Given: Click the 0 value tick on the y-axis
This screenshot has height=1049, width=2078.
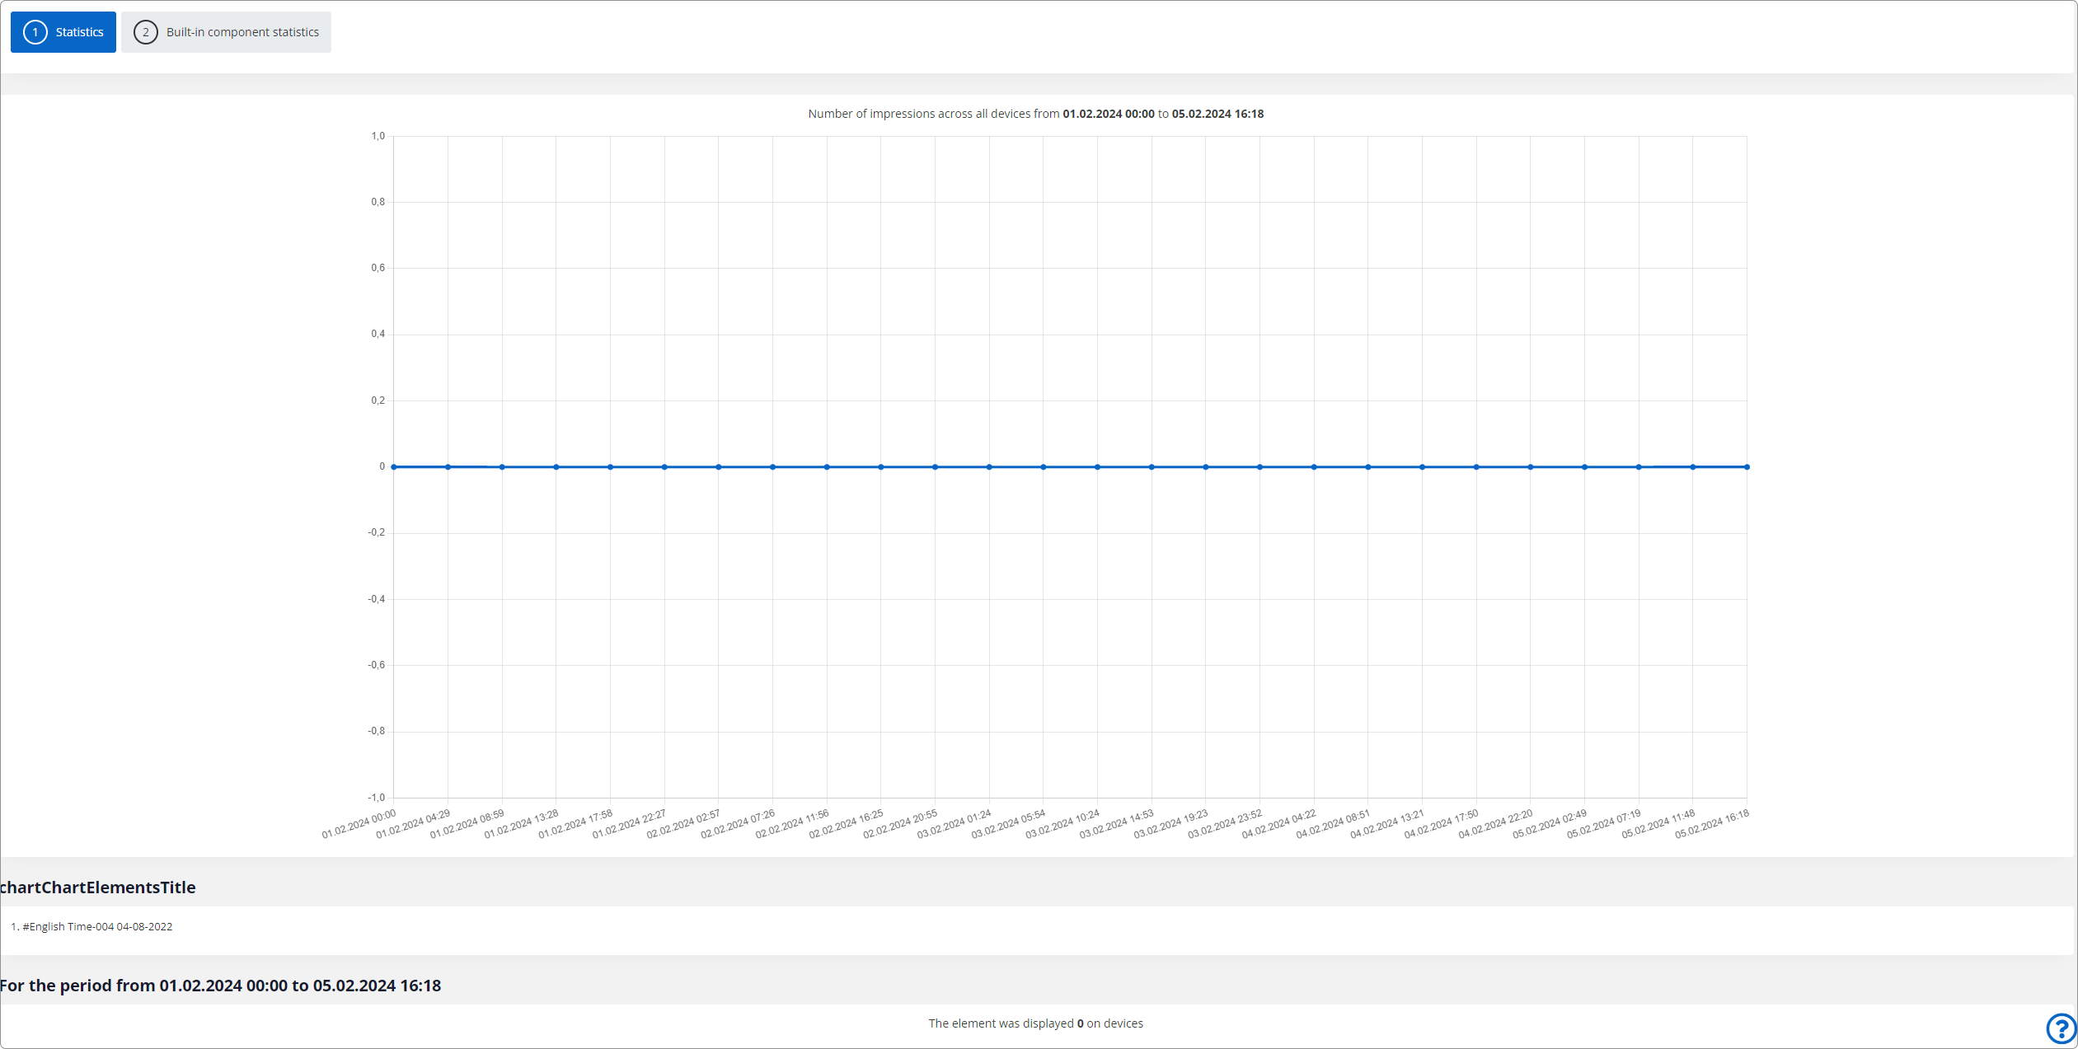Looking at the screenshot, I should (381, 466).
